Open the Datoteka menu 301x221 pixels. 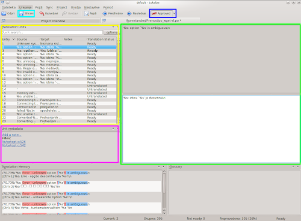(x=8, y=7)
